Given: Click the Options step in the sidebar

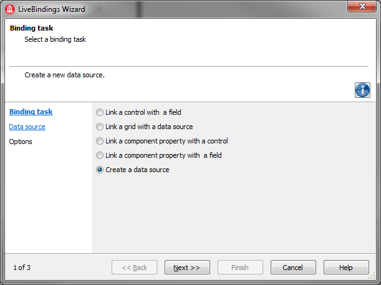Looking at the screenshot, I should pyautogui.click(x=21, y=142).
